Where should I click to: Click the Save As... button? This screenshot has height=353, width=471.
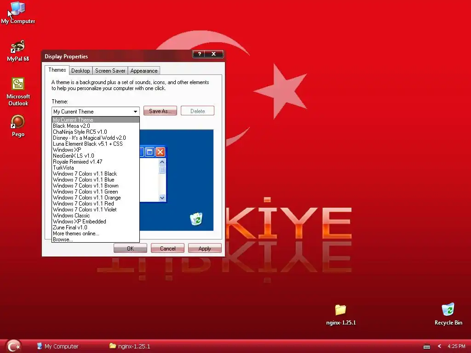pos(160,111)
